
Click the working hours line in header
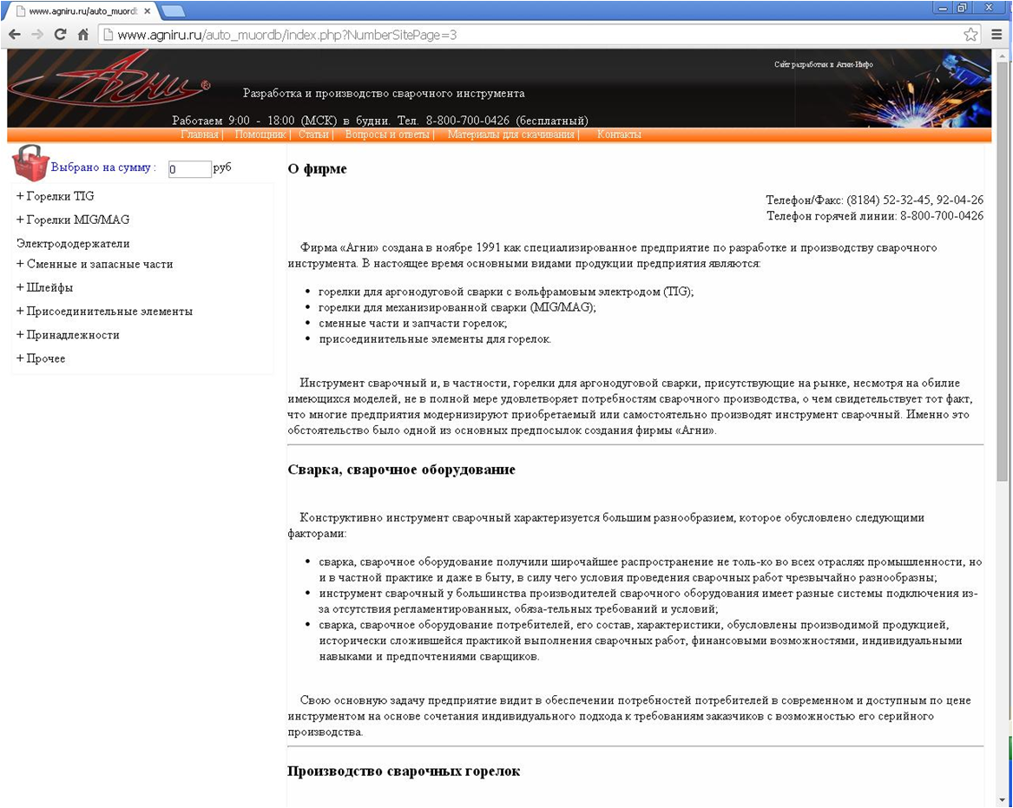(x=380, y=121)
